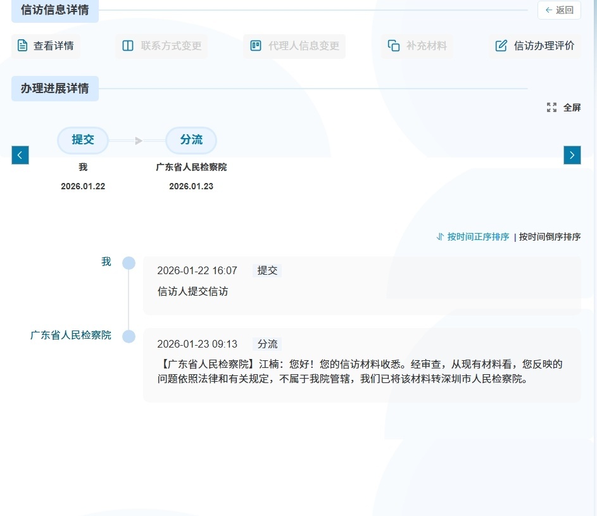Screen dimensions: 597x516
Task: Click 广东省人民检察院 label in timeline list
Action: 71,335
